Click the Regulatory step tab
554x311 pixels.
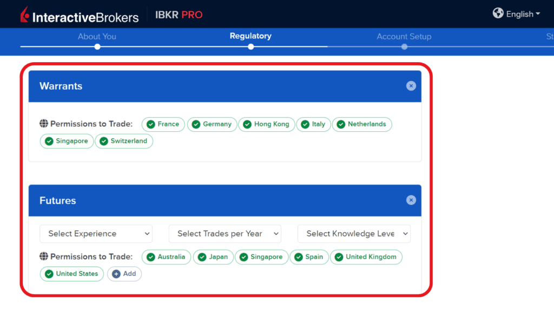click(250, 36)
